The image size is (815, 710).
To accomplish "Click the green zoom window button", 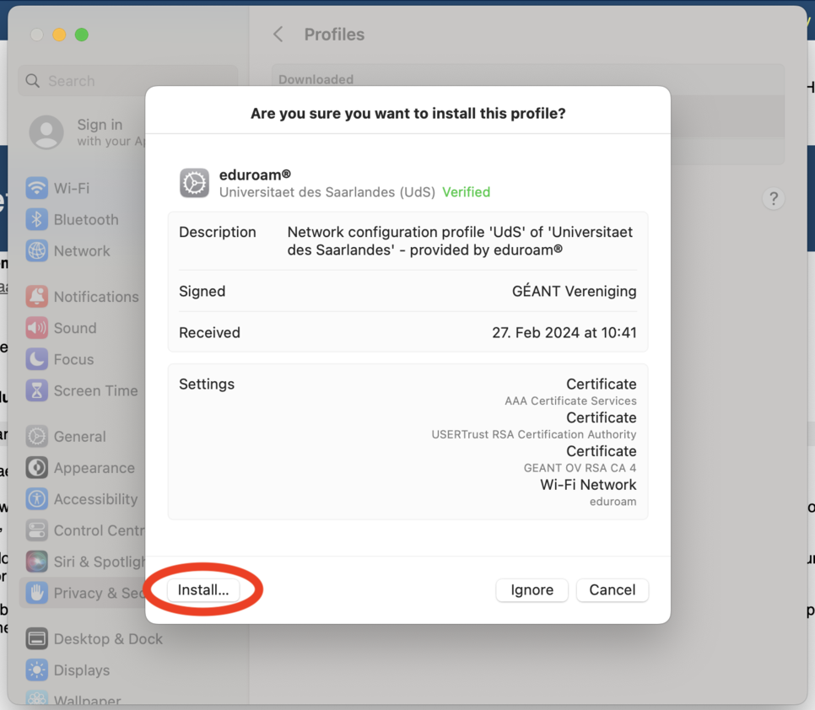I will 82,35.
